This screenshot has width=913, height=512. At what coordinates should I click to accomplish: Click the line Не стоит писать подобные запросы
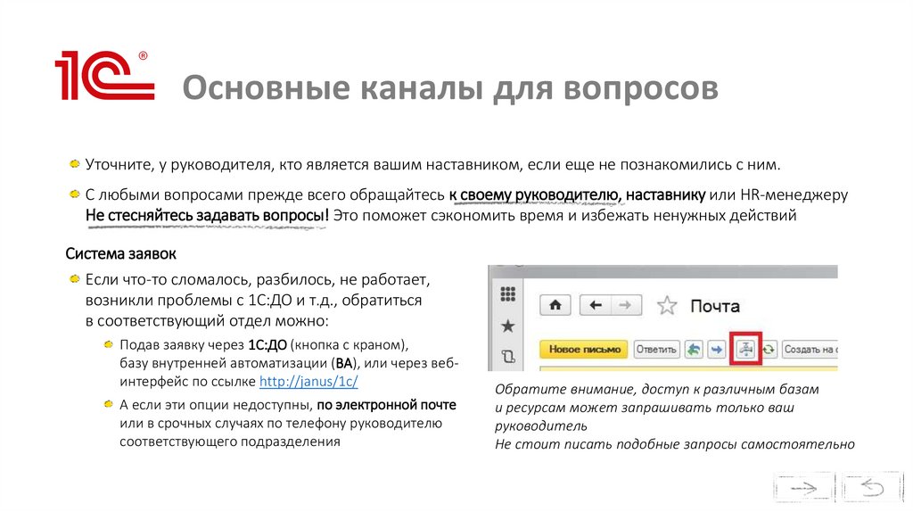[x=675, y=444]
